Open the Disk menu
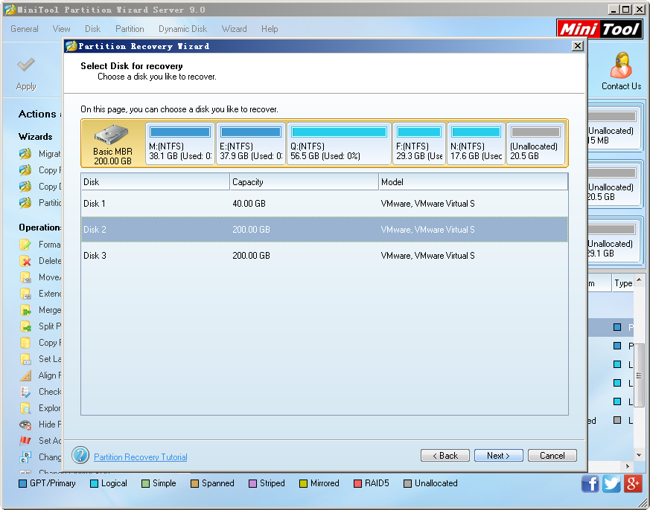The width and height of the screenshot is (650, 510). point(93,29)
